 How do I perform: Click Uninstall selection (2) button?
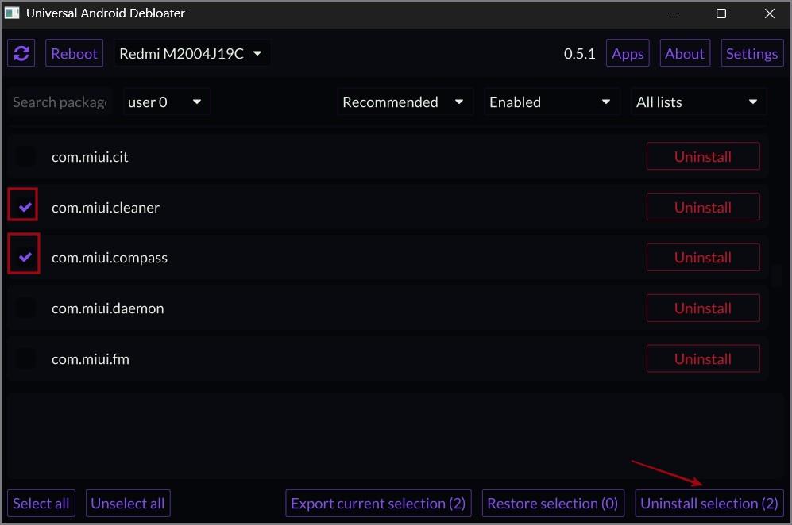[709, 503]
